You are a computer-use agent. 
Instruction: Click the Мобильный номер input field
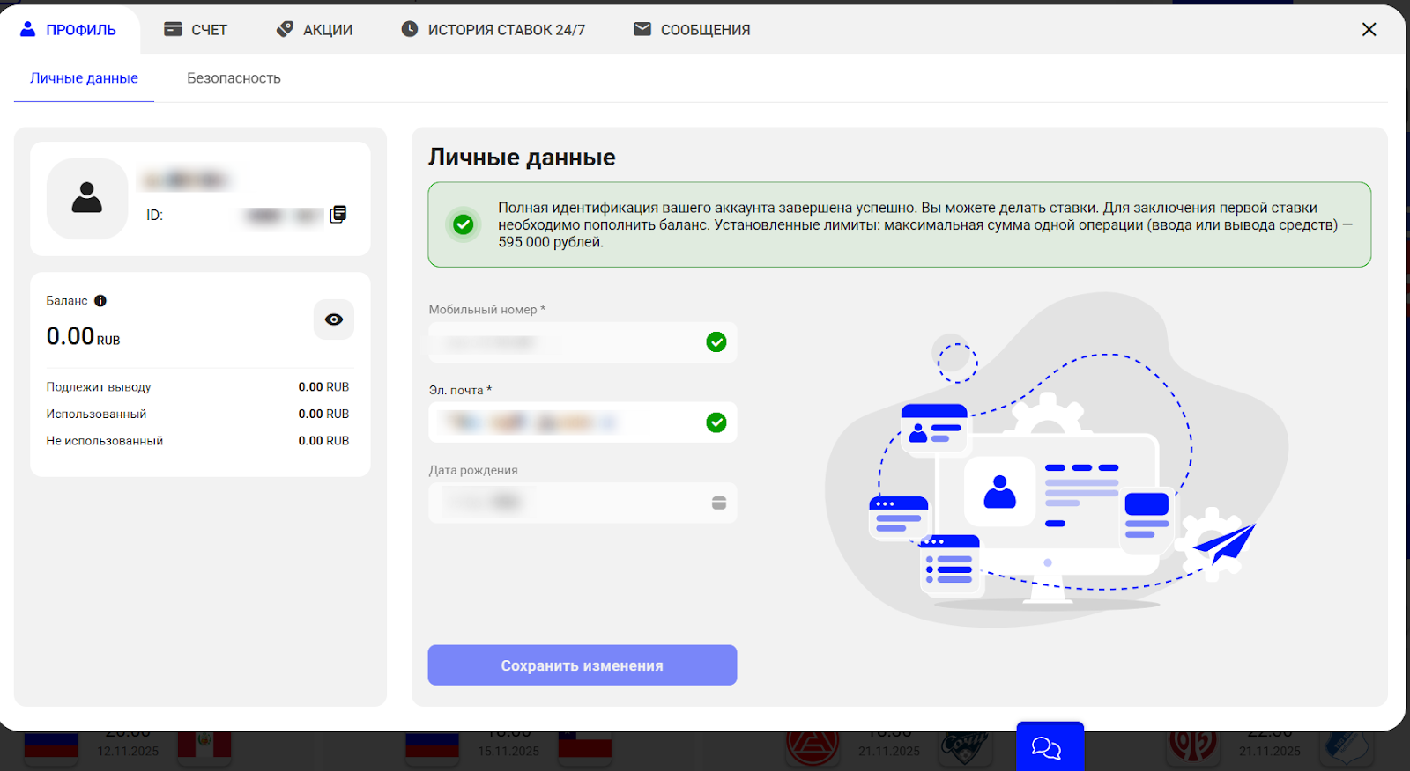[x=583, y=342]
